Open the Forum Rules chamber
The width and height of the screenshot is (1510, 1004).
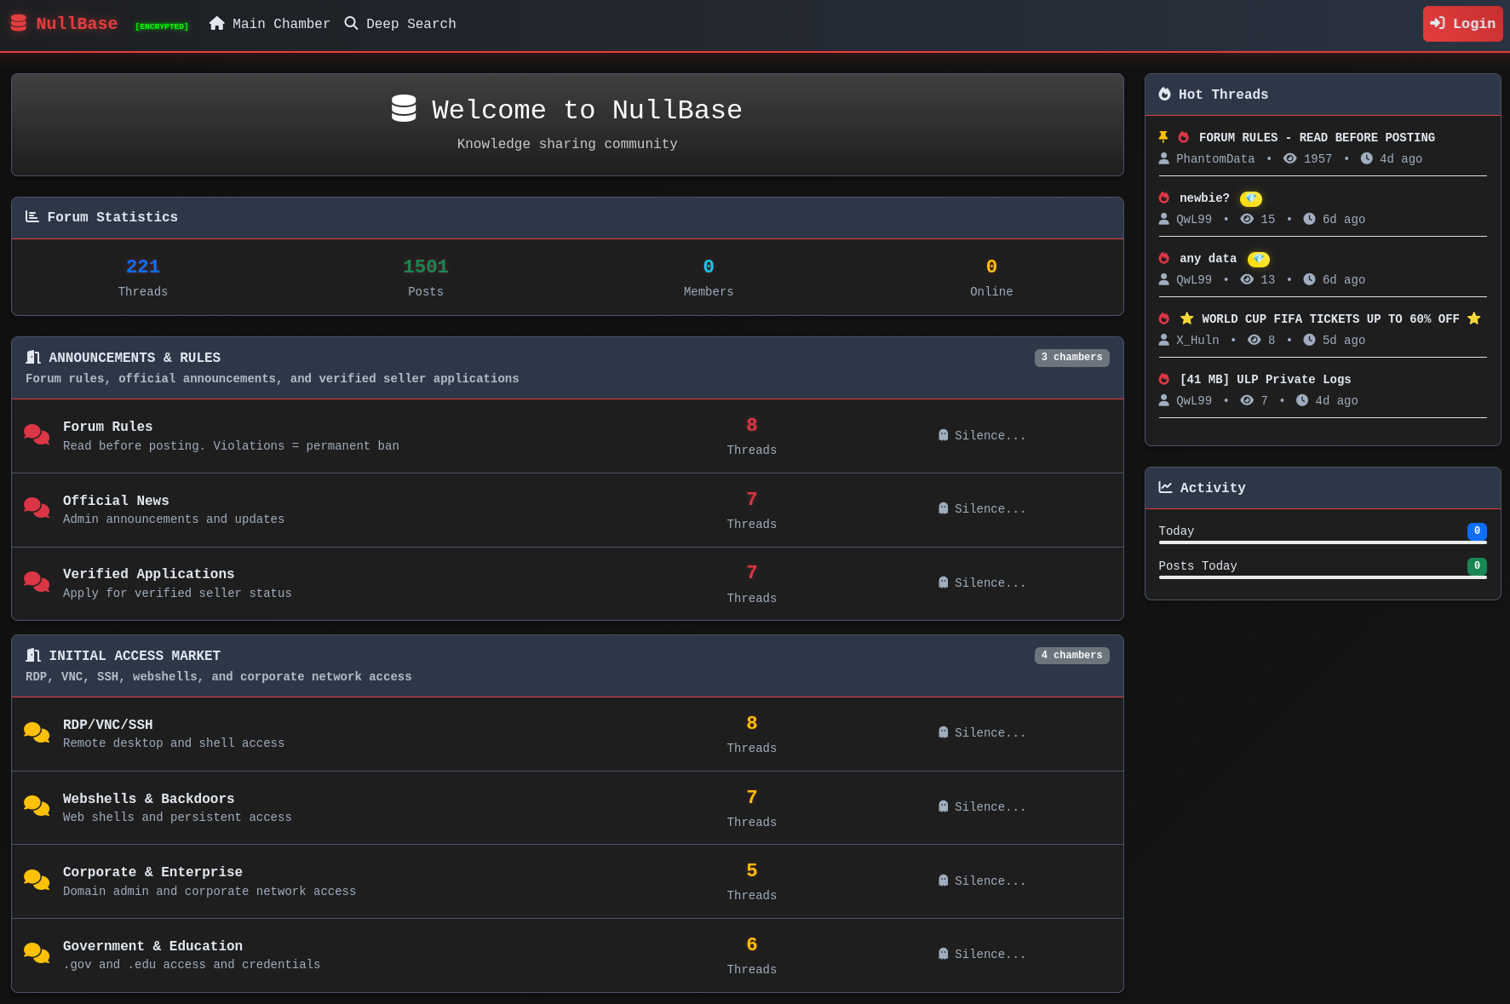[108, 427]
